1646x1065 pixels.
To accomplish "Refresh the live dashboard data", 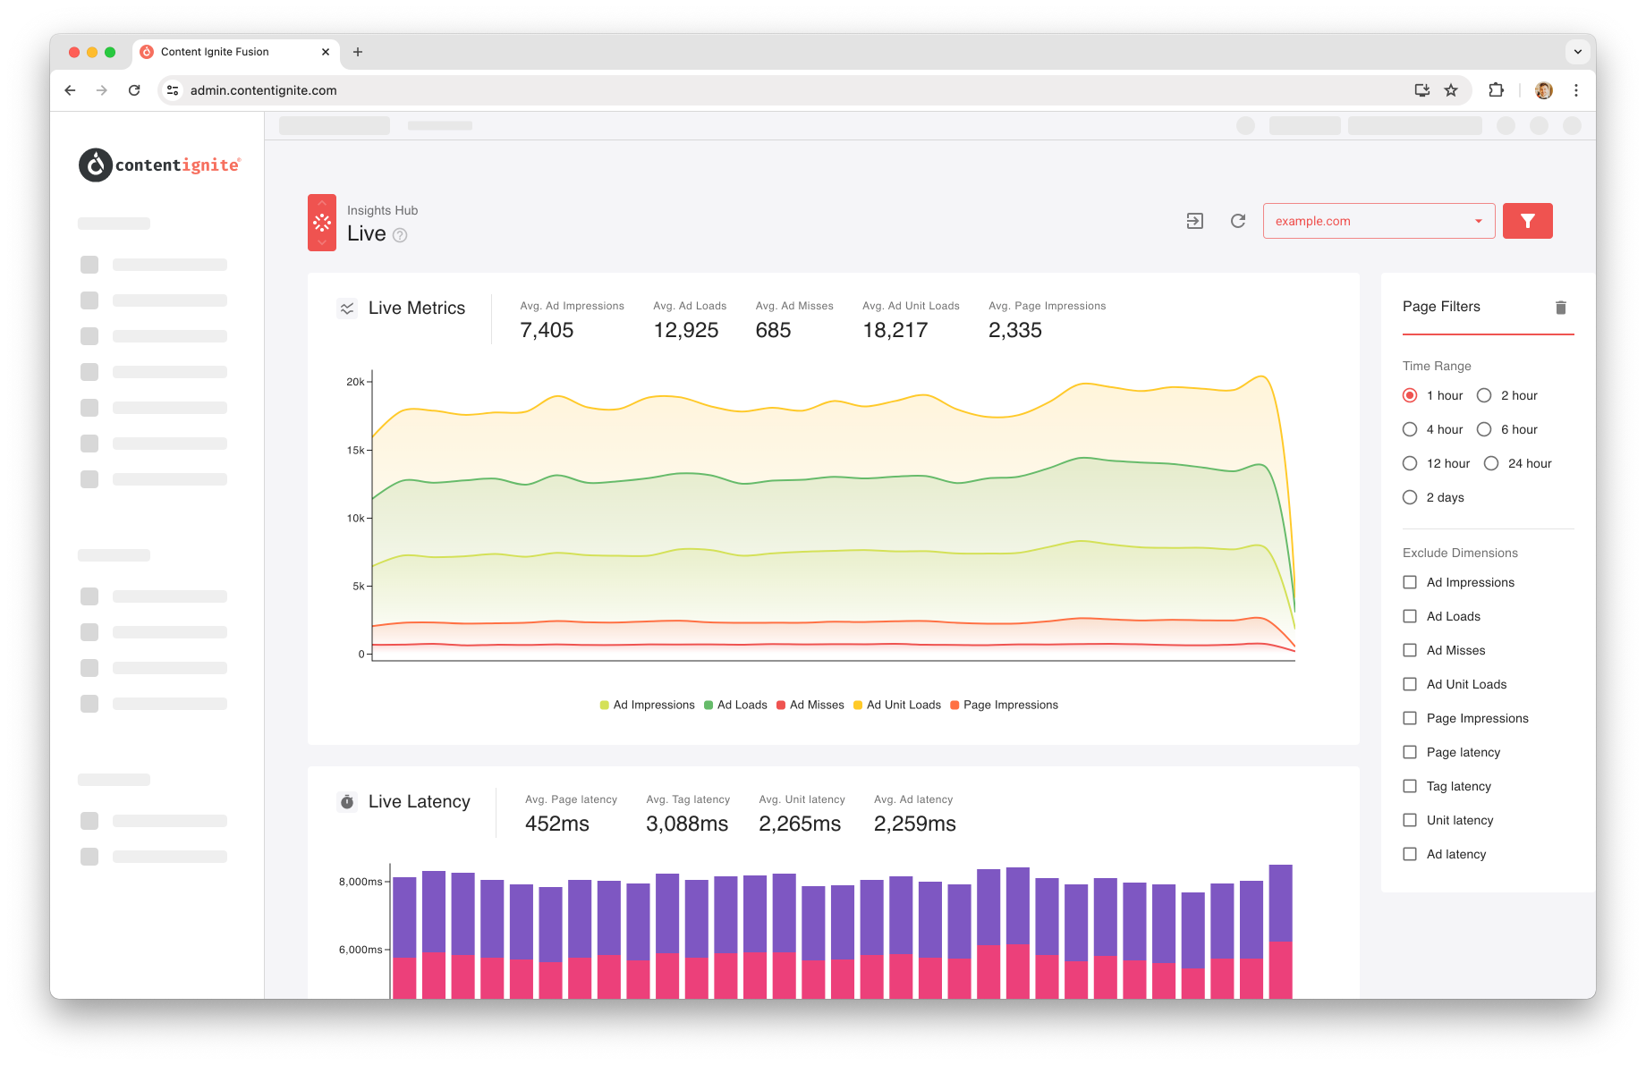I will tap(1238, 221).
